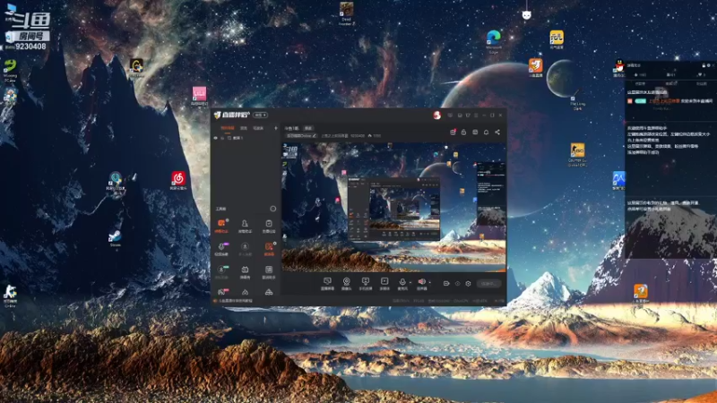Viewport: 717px width, 403px height.
Task: Mute the speaker in bottom bar
Action: pos(421,283)
